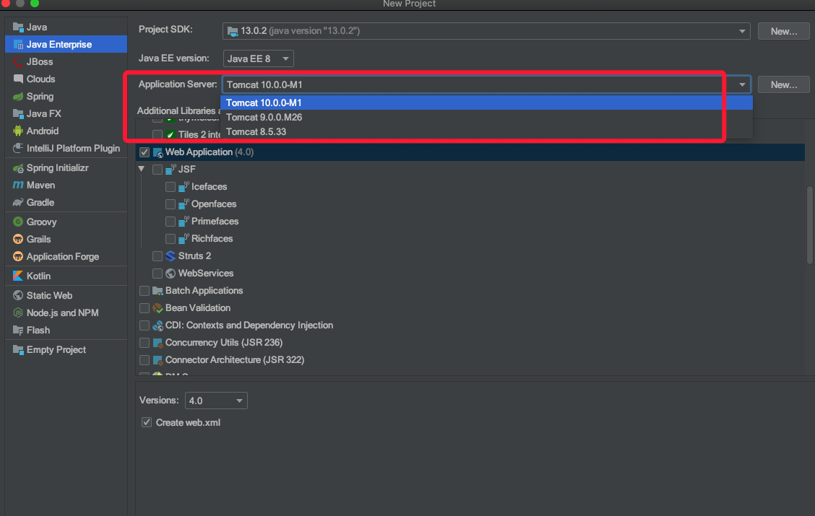The height and width of the screenshot is (516, 815).
Task: Select Java FX project type
Action: [66, 114]
